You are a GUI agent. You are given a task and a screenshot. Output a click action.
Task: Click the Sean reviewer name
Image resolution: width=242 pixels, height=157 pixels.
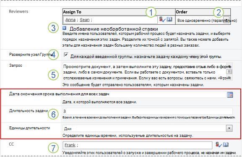(x=85, y=20)
